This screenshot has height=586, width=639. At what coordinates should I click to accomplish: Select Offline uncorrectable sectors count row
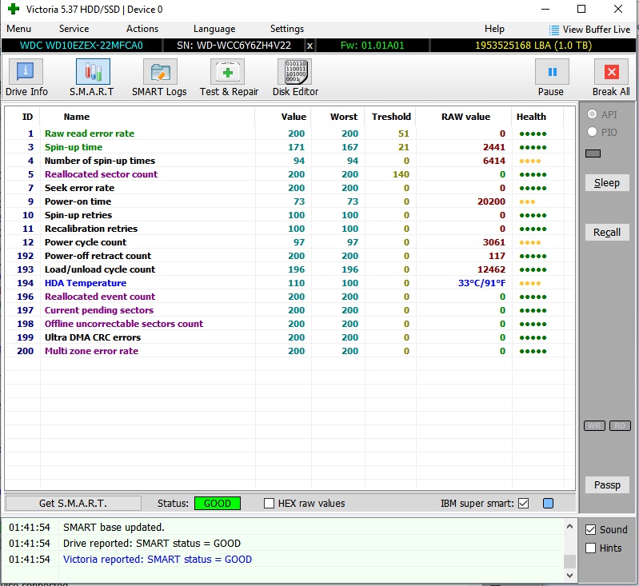click(x=290, y=324)
